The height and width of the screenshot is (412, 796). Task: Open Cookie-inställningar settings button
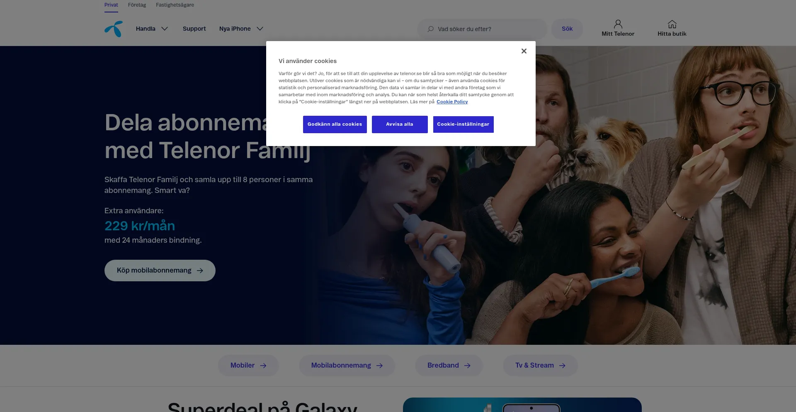pos(464,124)
